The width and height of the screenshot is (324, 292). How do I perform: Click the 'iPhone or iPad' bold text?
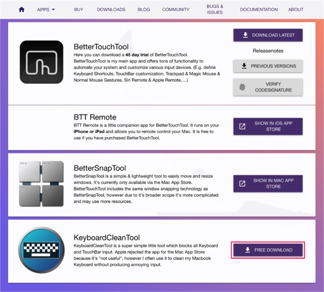point(89,132)
